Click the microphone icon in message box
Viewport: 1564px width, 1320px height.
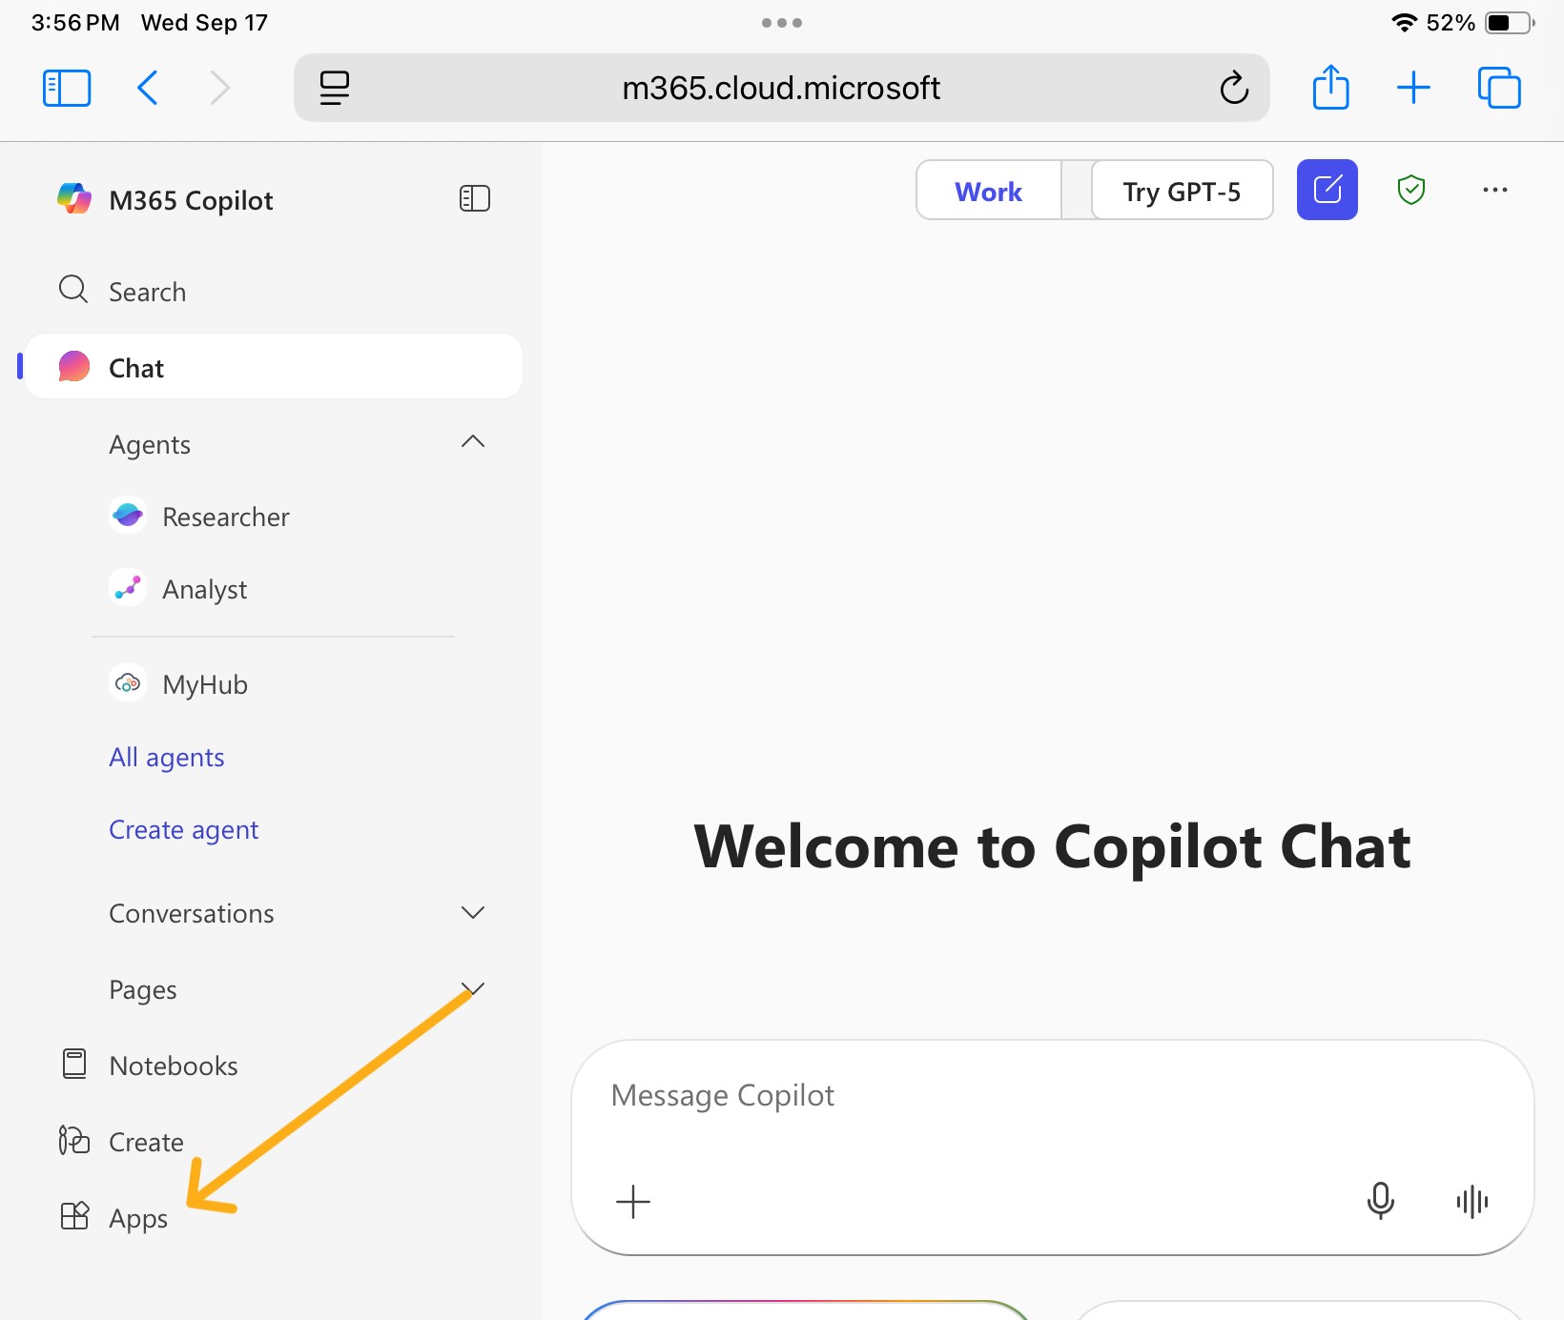[1381, 1202]
